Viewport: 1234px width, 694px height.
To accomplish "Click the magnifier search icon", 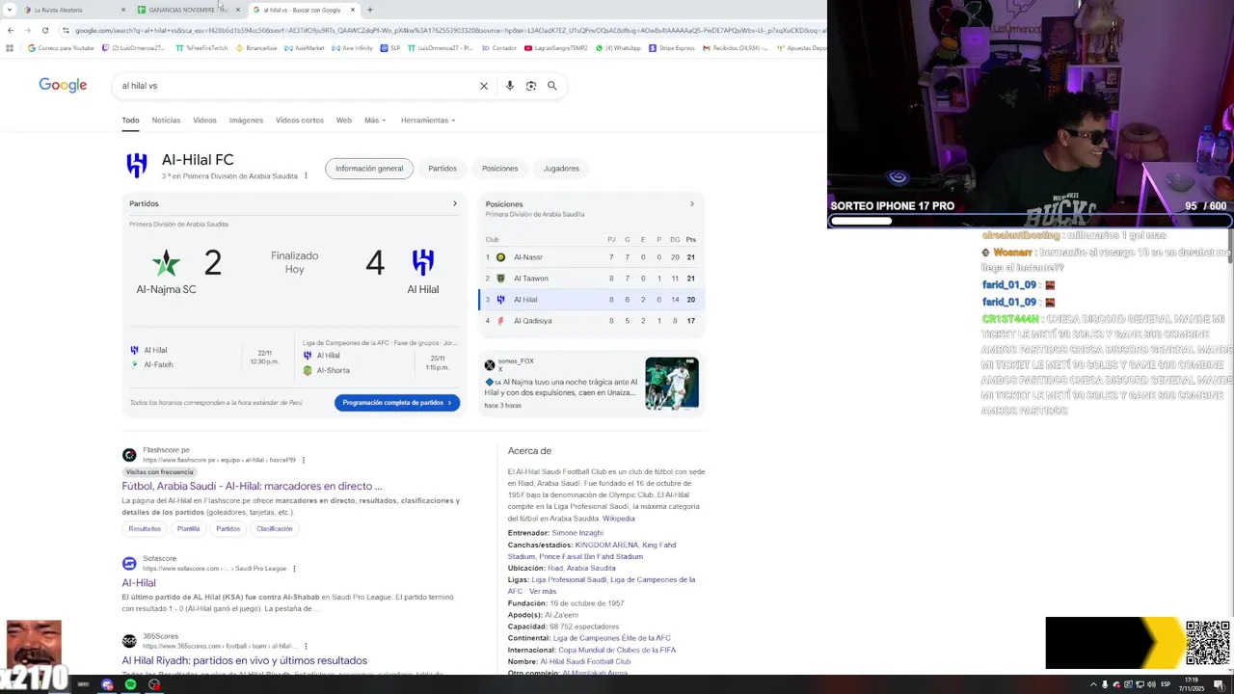I will click(x=552, y=86).
